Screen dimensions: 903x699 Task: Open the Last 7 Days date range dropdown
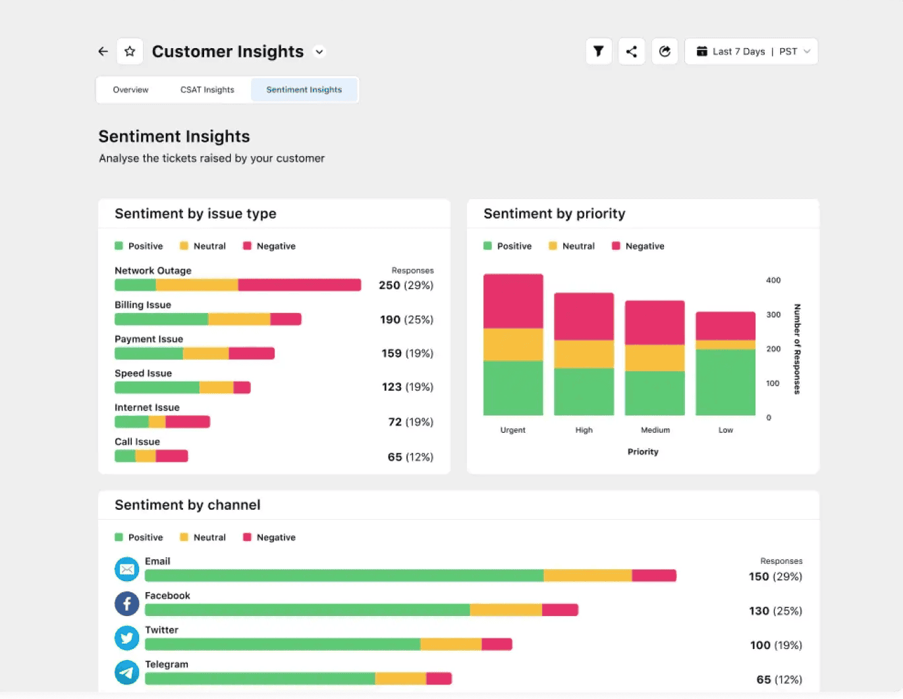(x=751, y=51)
